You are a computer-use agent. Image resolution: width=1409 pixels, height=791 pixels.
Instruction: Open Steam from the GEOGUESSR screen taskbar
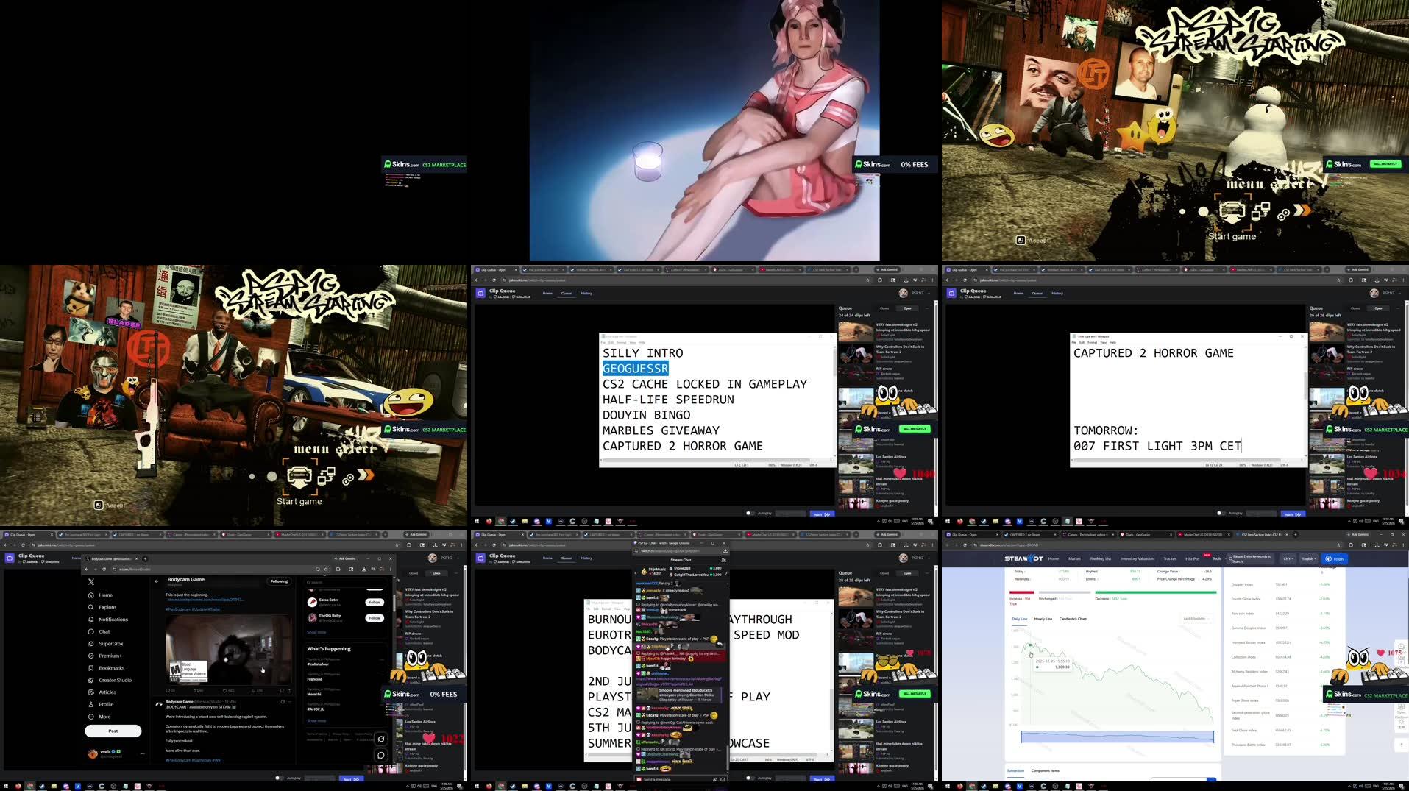coord(513,521)
